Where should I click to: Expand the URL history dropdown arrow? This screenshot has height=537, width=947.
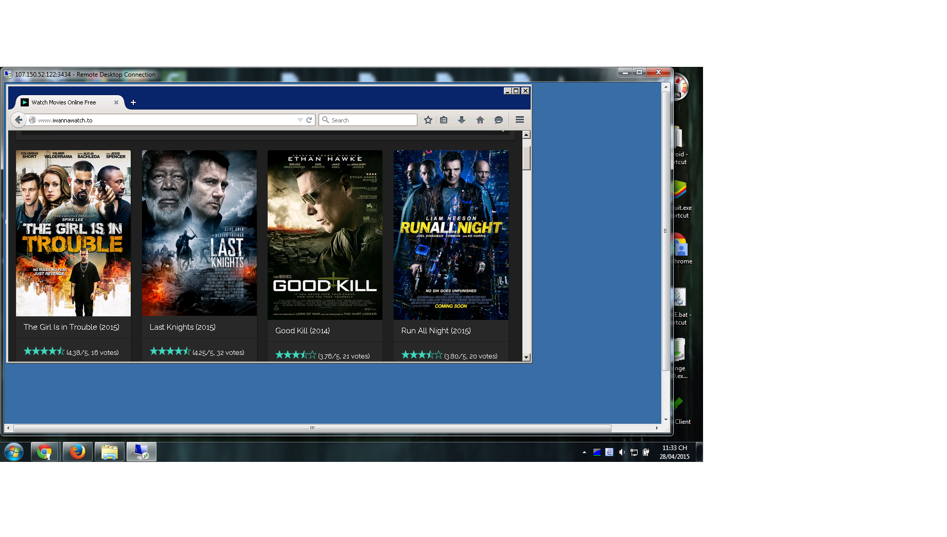300,120
